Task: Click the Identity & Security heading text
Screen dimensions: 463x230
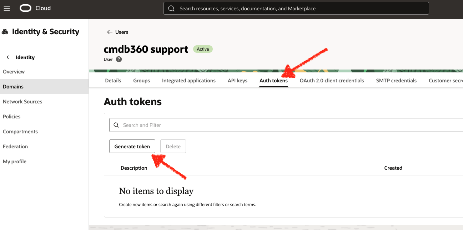Action: coord(46,32)
